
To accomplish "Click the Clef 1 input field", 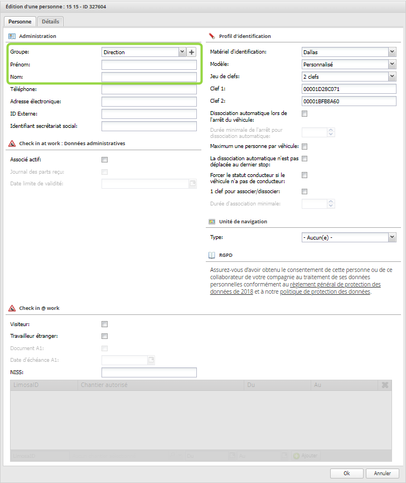I will (x=349, y=89).
